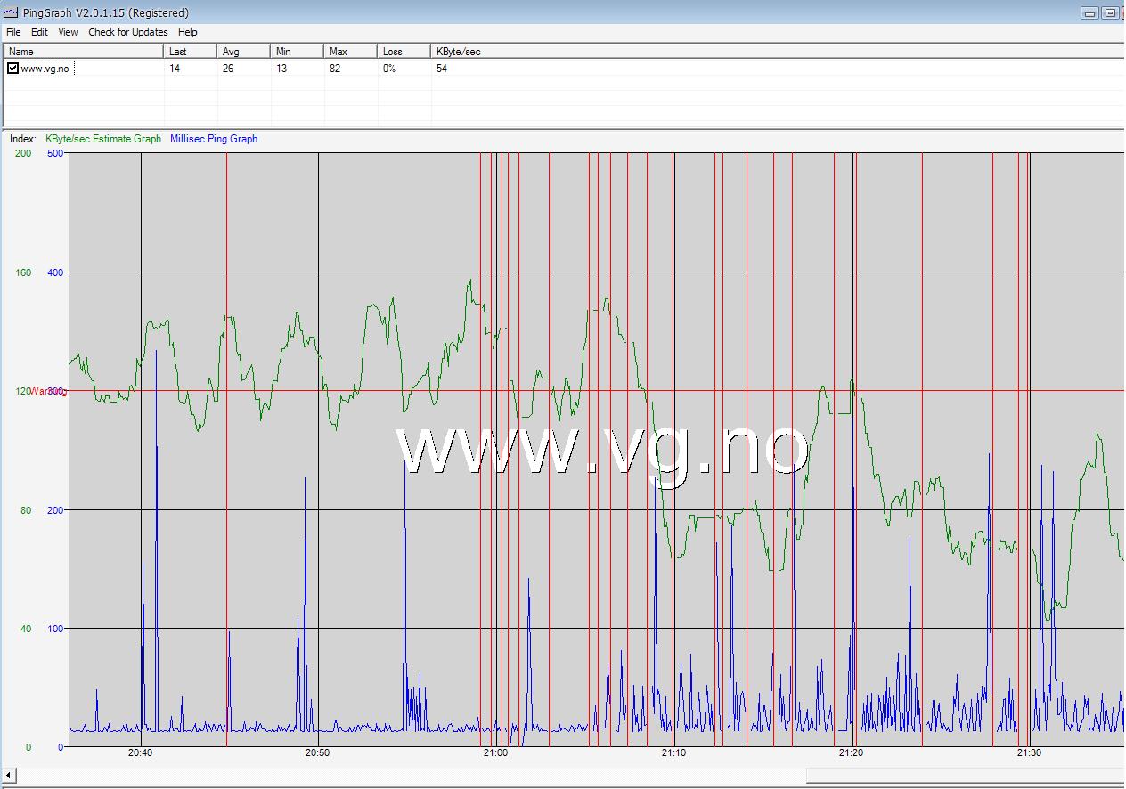Sort by the Last column header
Screen dimensions: 1126x789
(191, 52)
